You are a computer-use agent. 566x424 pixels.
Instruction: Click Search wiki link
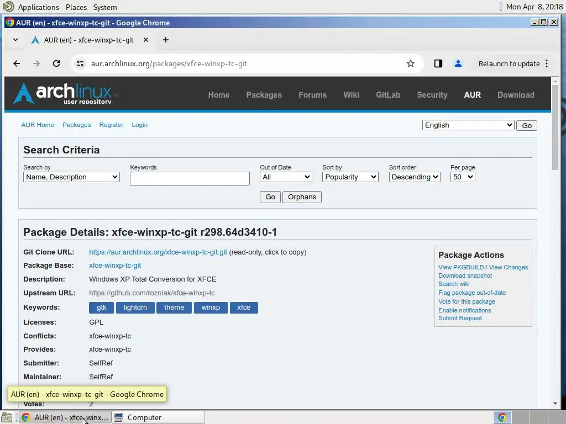tap(454, 284)
